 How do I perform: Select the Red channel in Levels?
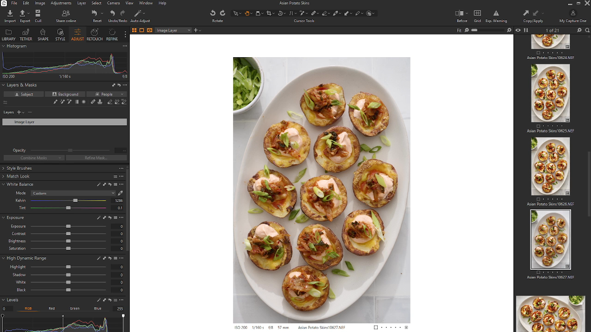click(x=52, y=308)
